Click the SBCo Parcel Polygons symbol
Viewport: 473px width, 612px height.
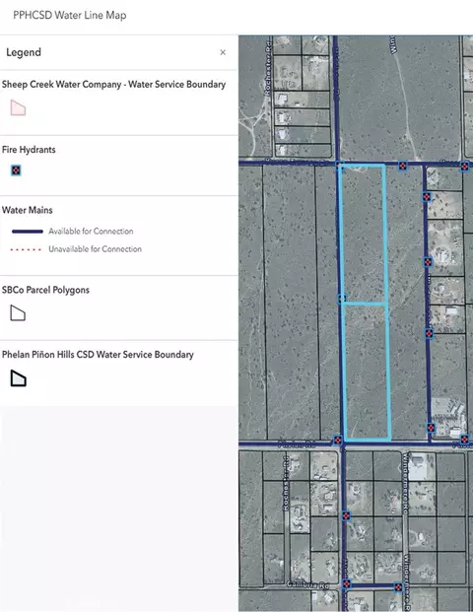coord(18,313)
